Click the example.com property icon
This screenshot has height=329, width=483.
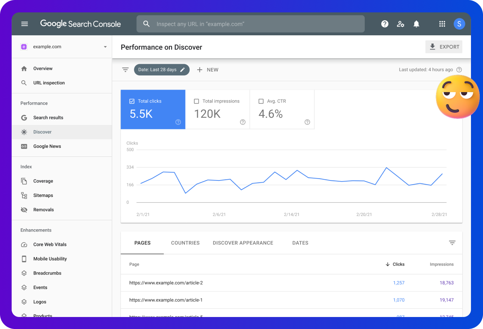[24, 47]
